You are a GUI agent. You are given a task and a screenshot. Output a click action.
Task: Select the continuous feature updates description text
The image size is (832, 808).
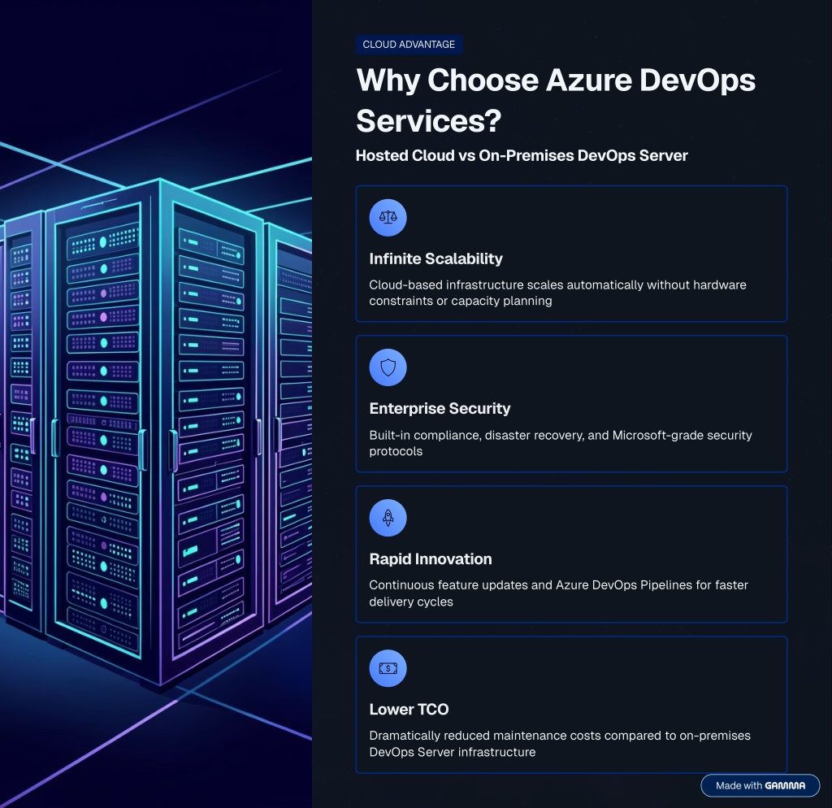pyautogui.click(x=558, y=593)
